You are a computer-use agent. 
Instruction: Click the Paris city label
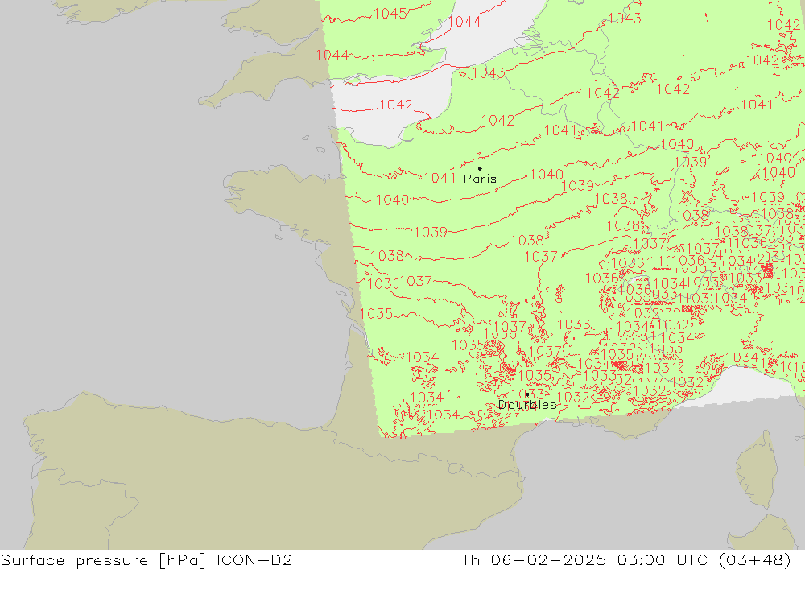[480, 179]
